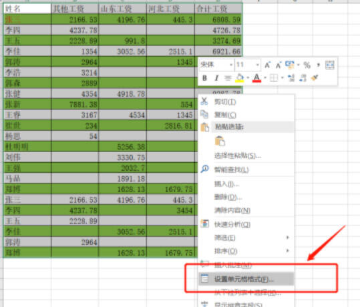Center align text using mini toolbar
Viewport: 360px width, 307px height.
(x=228, y=78)
